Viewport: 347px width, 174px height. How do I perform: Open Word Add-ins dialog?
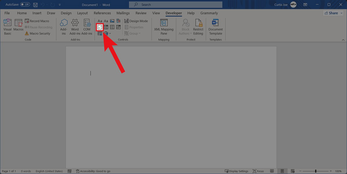pyautogui.click(x=75, y=27)
